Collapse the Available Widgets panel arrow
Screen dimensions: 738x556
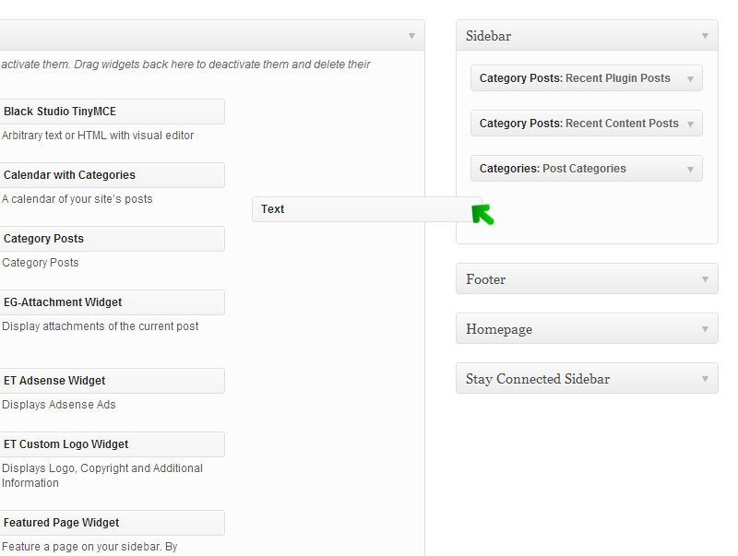(x=411, y=36)
